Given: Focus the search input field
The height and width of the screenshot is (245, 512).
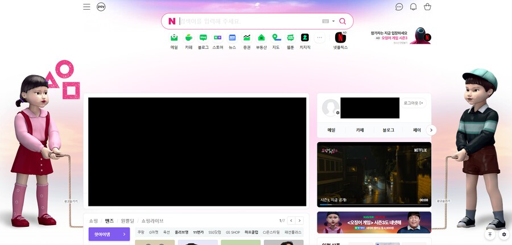Looking at the screenshot, I should click(250, 21).
